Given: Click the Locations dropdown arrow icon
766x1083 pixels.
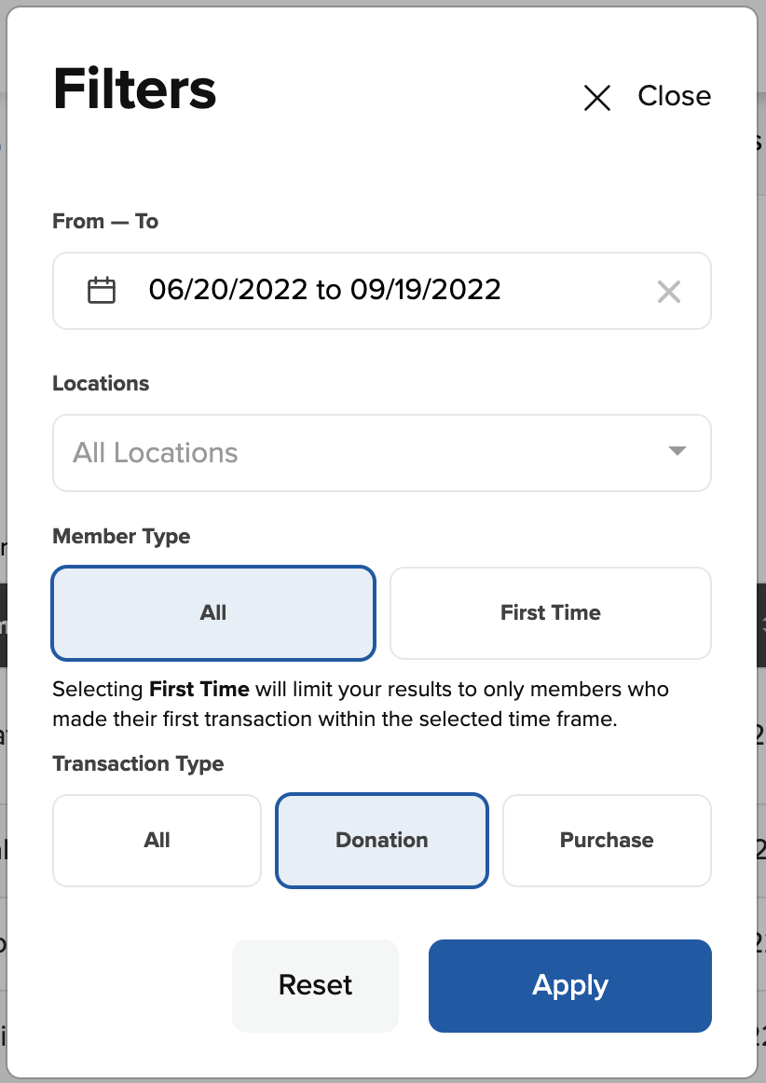Looking at the screenshot, I should 677,452.
